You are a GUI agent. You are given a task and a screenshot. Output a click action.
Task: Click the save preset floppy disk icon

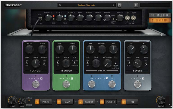tap(120, 5)
